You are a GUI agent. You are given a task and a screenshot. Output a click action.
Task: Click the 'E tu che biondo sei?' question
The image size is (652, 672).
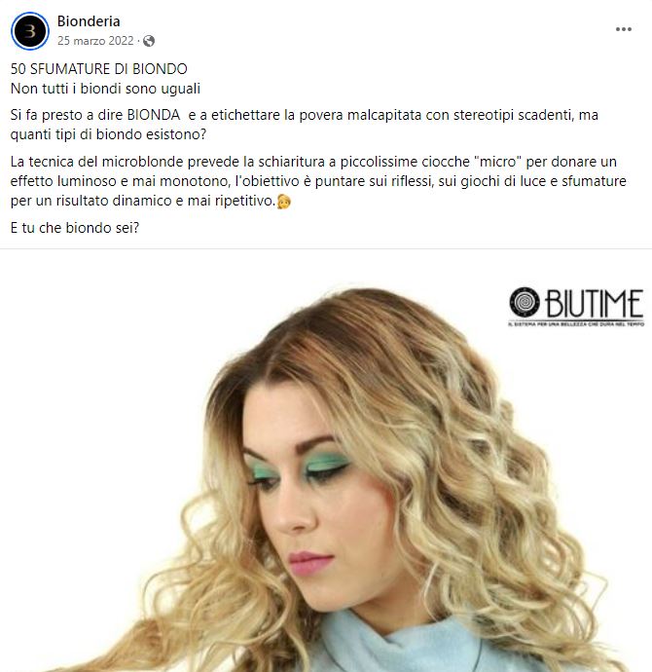pyautogui.click(x=75, y=228)
